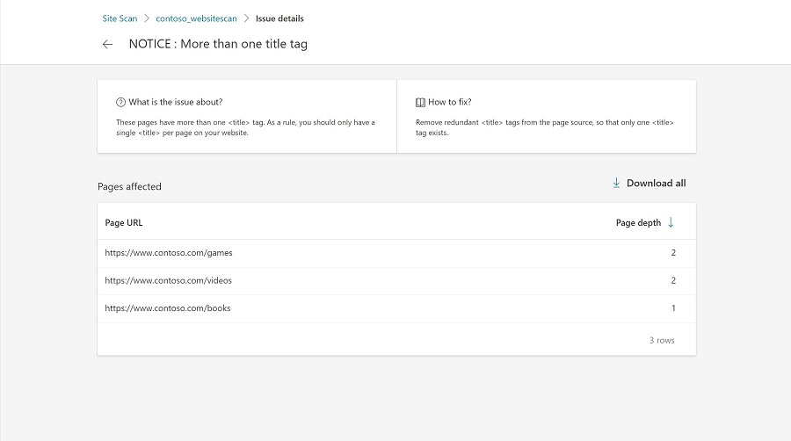Click the download arrow icon
This screenshot has height=441, width=791.
coord(616,184)
